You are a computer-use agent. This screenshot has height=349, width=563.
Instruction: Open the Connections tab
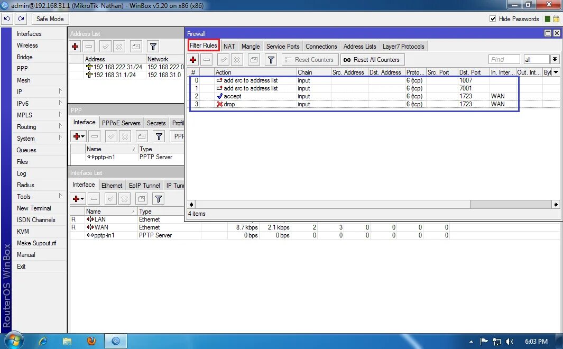[x=321, y=47]
